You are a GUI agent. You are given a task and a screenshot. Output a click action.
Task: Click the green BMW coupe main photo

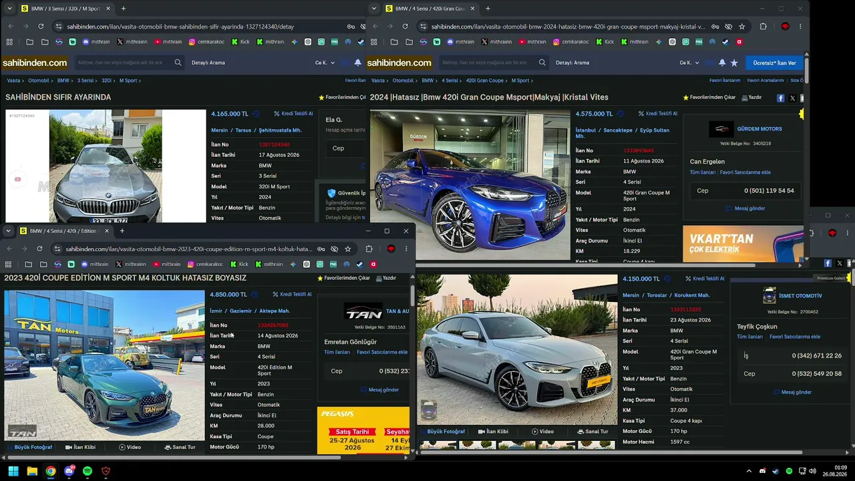104,365
